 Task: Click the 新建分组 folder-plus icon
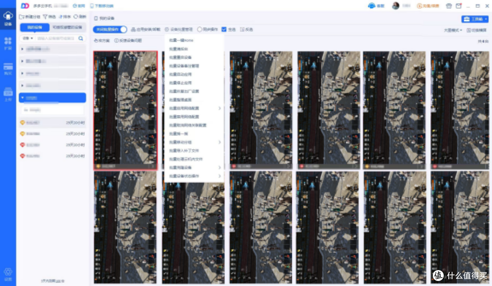pyautogui.click(x=22, y=16)
